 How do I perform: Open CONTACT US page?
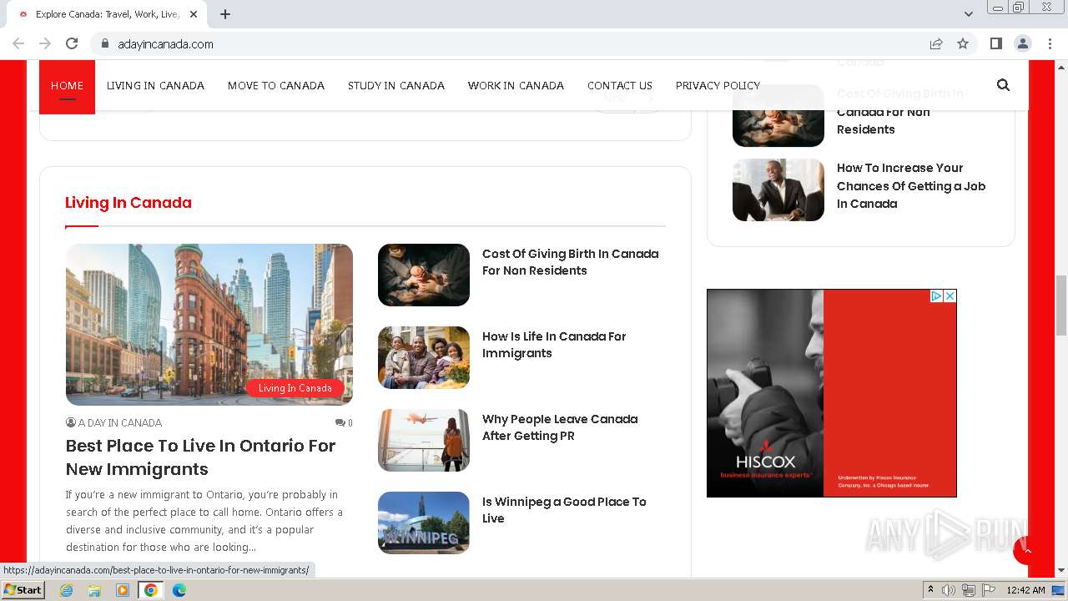pyautogui.click(x=620, y=85)
